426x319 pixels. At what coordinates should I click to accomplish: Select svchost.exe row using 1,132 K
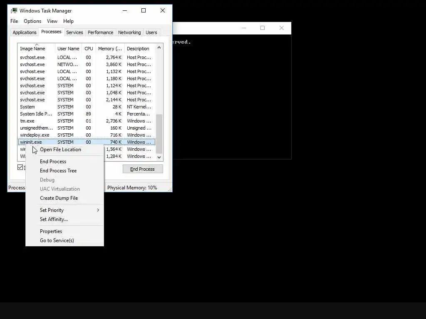pos(87,71)
